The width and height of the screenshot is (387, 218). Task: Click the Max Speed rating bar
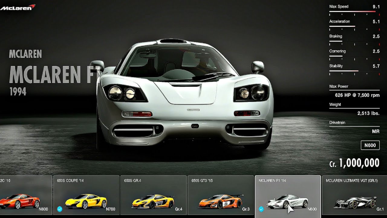(x=354, y=12)
